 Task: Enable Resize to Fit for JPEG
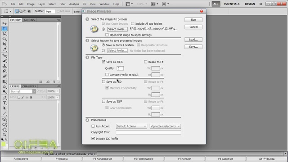(146, 62)
